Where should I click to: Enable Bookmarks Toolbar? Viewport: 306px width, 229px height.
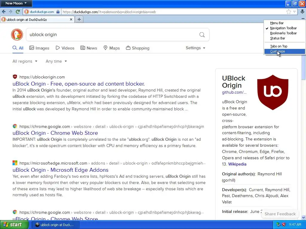[284, 33]
